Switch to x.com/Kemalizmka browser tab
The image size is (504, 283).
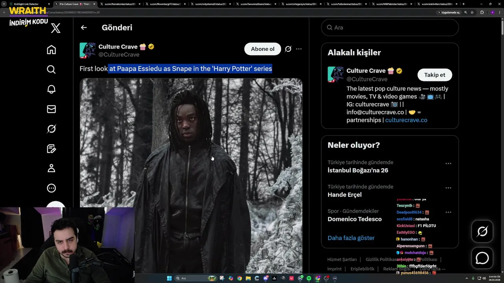pyautogui.click(x=120, y=4)
